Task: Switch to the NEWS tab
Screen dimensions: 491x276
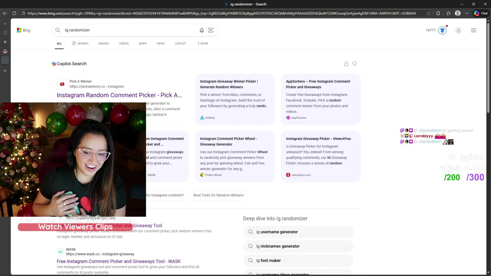Action: coord(161,44)
